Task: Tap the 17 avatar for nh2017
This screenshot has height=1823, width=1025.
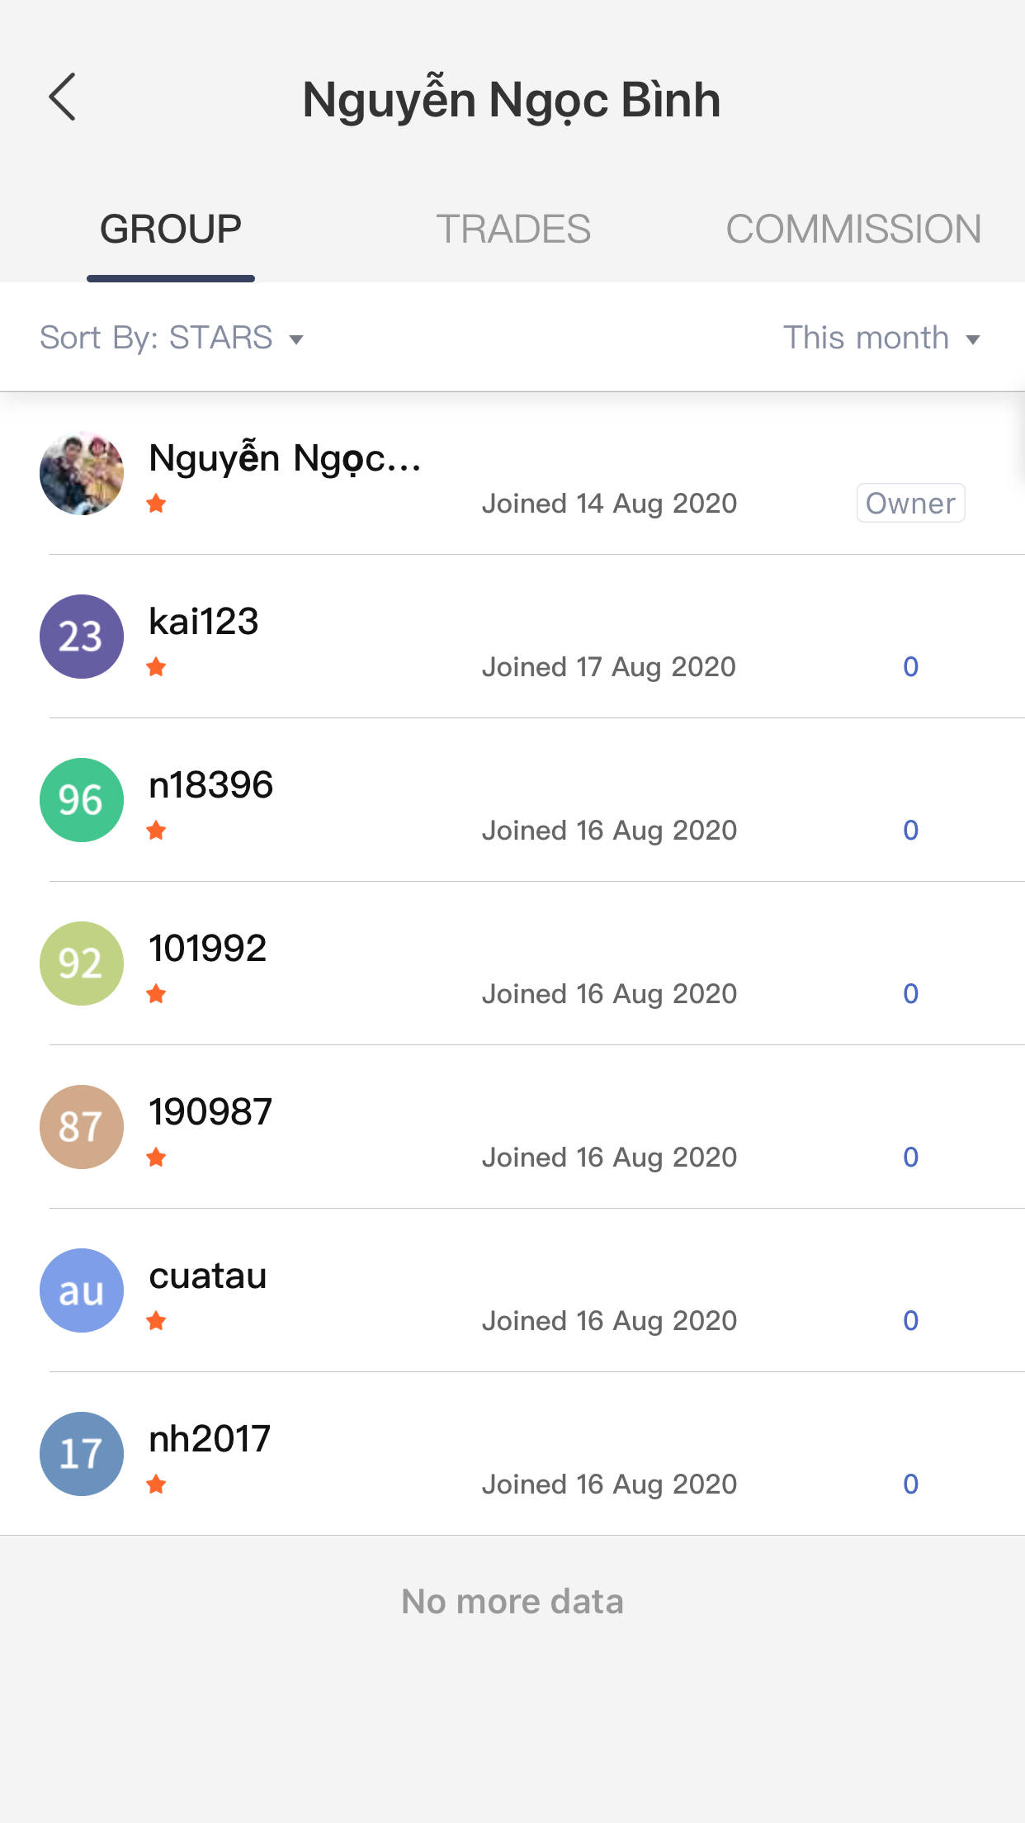Action: [82, 1454]
